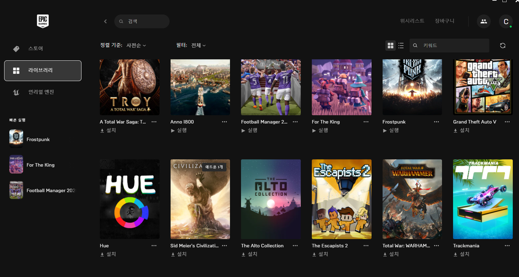Install The Alto Collection via 설치

click(249, 254)
